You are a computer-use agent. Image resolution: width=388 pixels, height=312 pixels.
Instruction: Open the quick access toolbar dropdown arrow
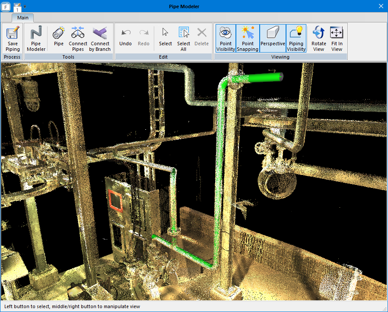pyautogui.click(x=25, y=7)
